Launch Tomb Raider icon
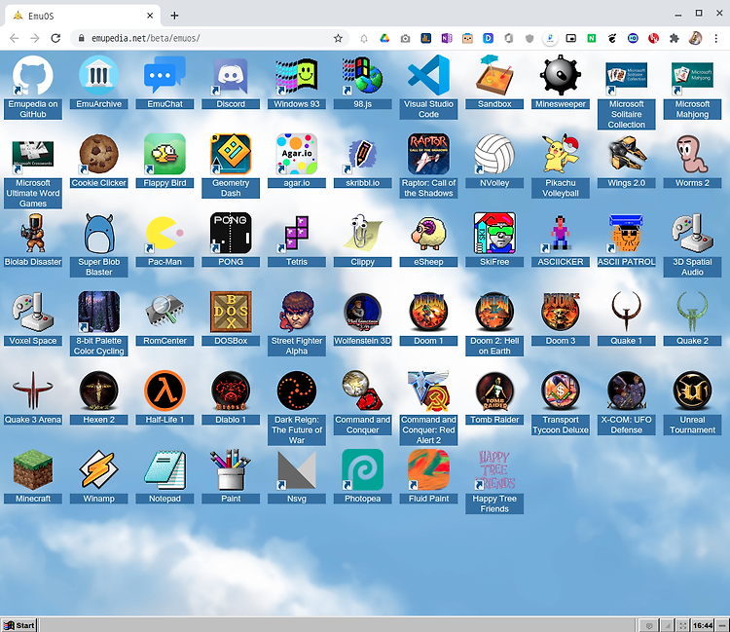This screenshot has width=730, height=632. [x=494, y=391]
